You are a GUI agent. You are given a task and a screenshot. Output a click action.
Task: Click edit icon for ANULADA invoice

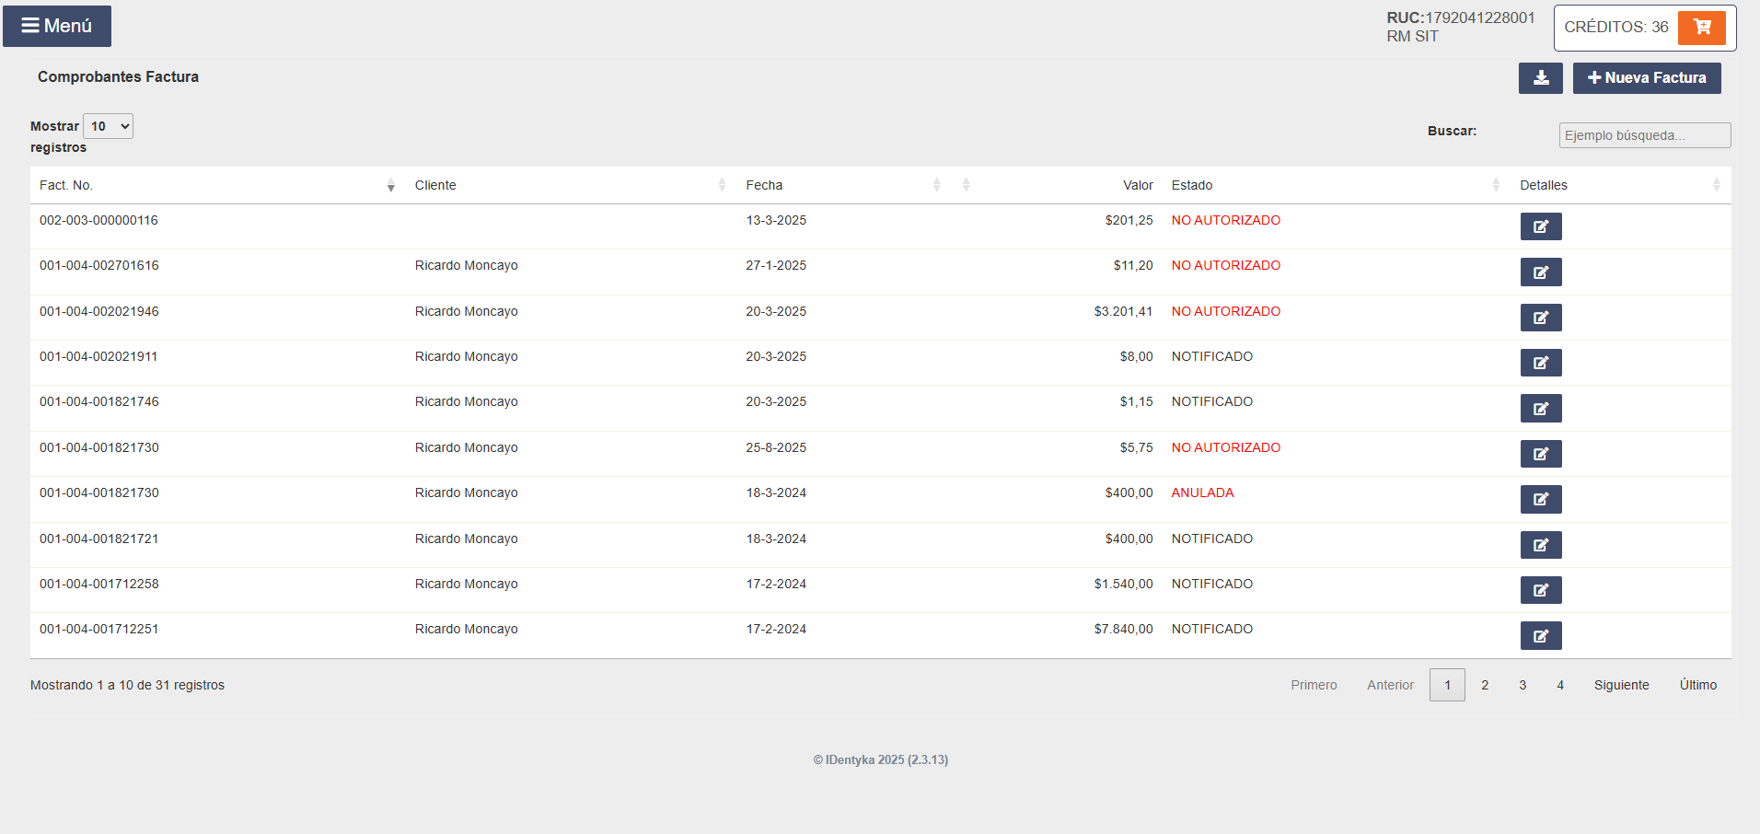click(x=1540, y=499)
